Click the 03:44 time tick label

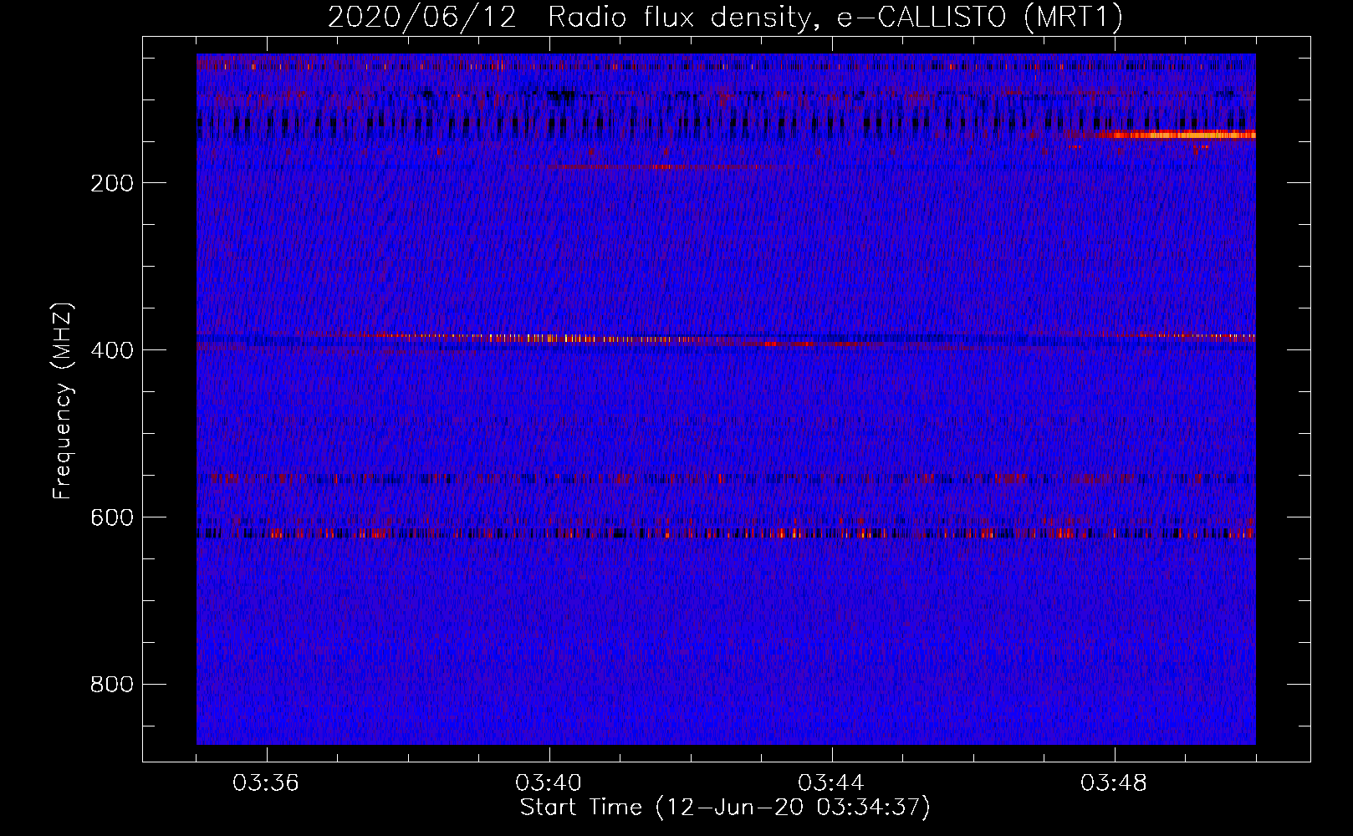pos(831,783)
